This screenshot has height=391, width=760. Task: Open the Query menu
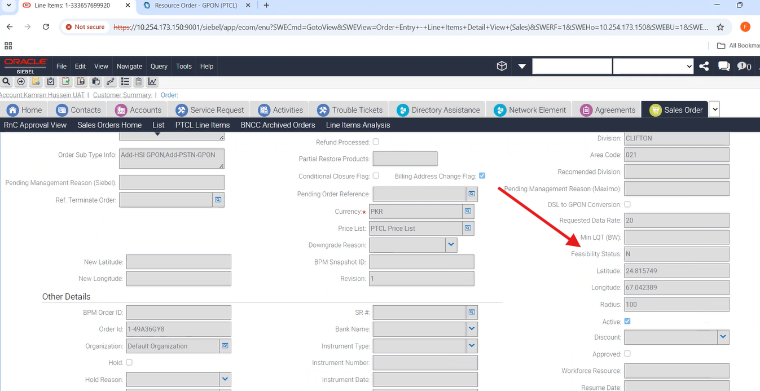pos(159,66)
